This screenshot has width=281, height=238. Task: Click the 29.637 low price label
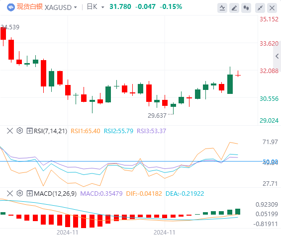157,116
